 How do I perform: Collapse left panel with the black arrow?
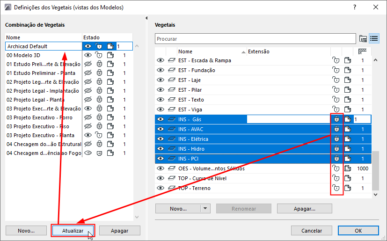pos(146,18)
